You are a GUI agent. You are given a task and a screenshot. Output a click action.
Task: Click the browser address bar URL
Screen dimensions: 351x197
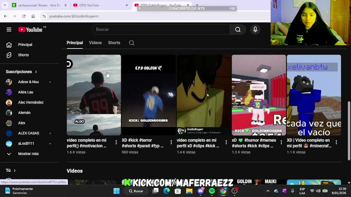[74, 16]
